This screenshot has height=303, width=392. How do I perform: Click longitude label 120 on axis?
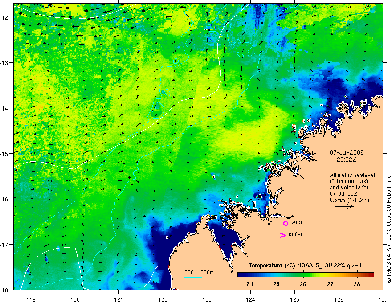[x=75, y=299]
